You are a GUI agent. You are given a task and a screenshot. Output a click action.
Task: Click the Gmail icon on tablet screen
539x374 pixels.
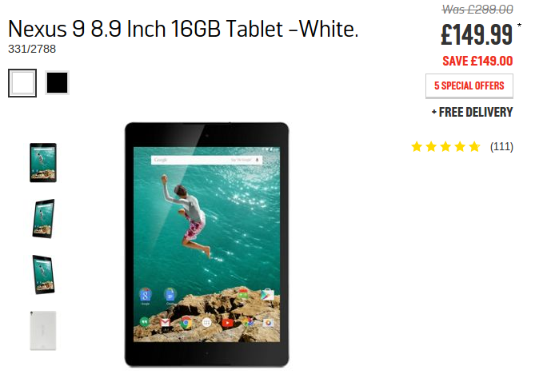point(165,323)
